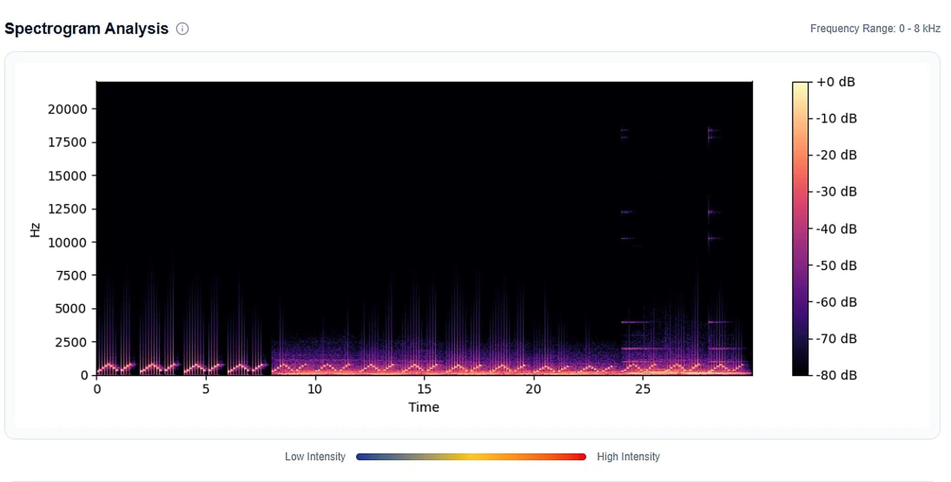The width and height of the screenshot is (951, 482).
Task: Click the '-60 dB' colorbar label
Action: (x=837, y=302)
